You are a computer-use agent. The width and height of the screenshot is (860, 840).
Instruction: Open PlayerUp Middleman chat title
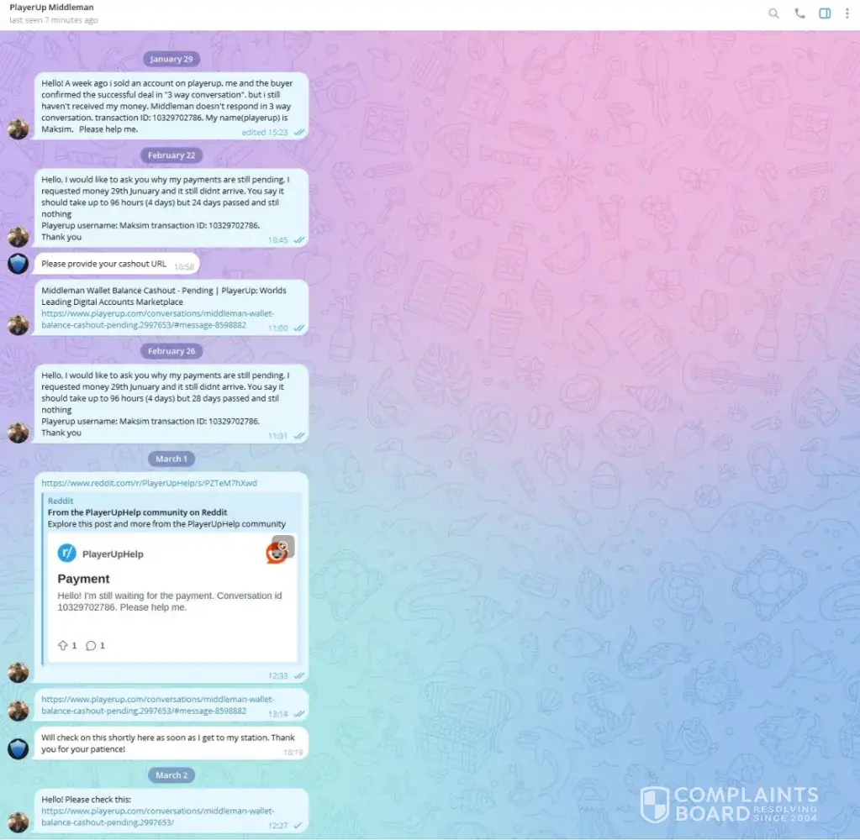[x=51, y=7]
